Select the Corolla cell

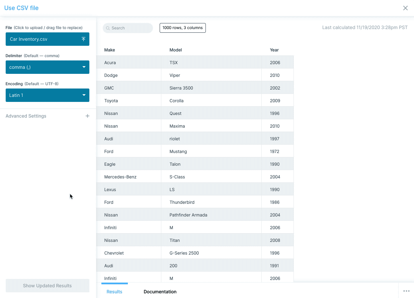212,101
